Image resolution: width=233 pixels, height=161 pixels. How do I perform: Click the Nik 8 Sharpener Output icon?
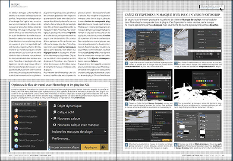16,140
